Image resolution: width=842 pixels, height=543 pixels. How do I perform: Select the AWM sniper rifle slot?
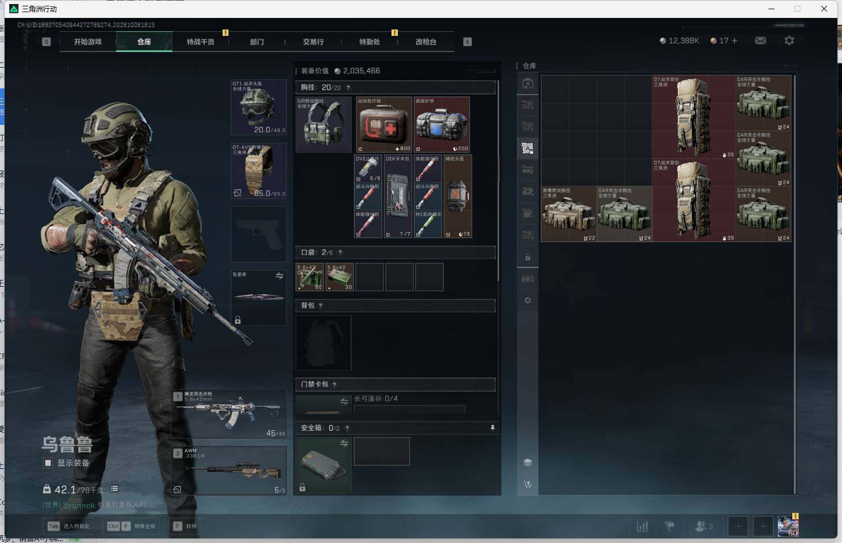click(229, 470)
